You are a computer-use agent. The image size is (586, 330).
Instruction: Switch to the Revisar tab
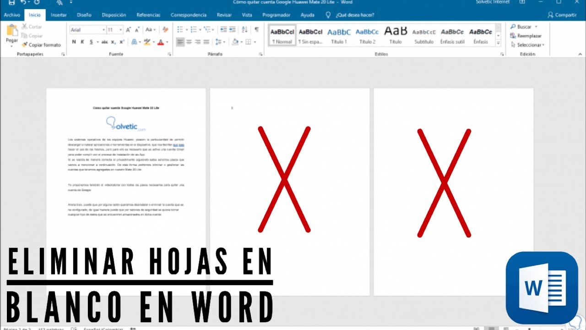click(x=224, y=15)
